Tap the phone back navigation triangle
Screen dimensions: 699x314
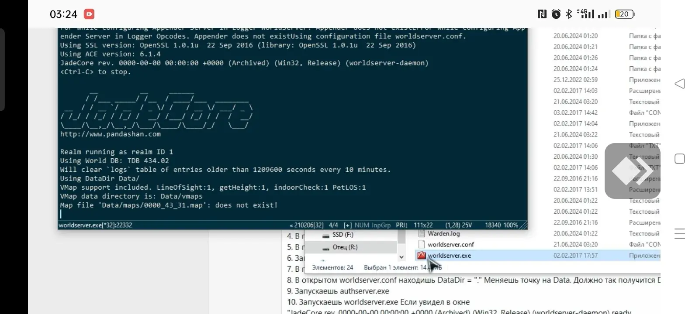[x=680, y=84]
